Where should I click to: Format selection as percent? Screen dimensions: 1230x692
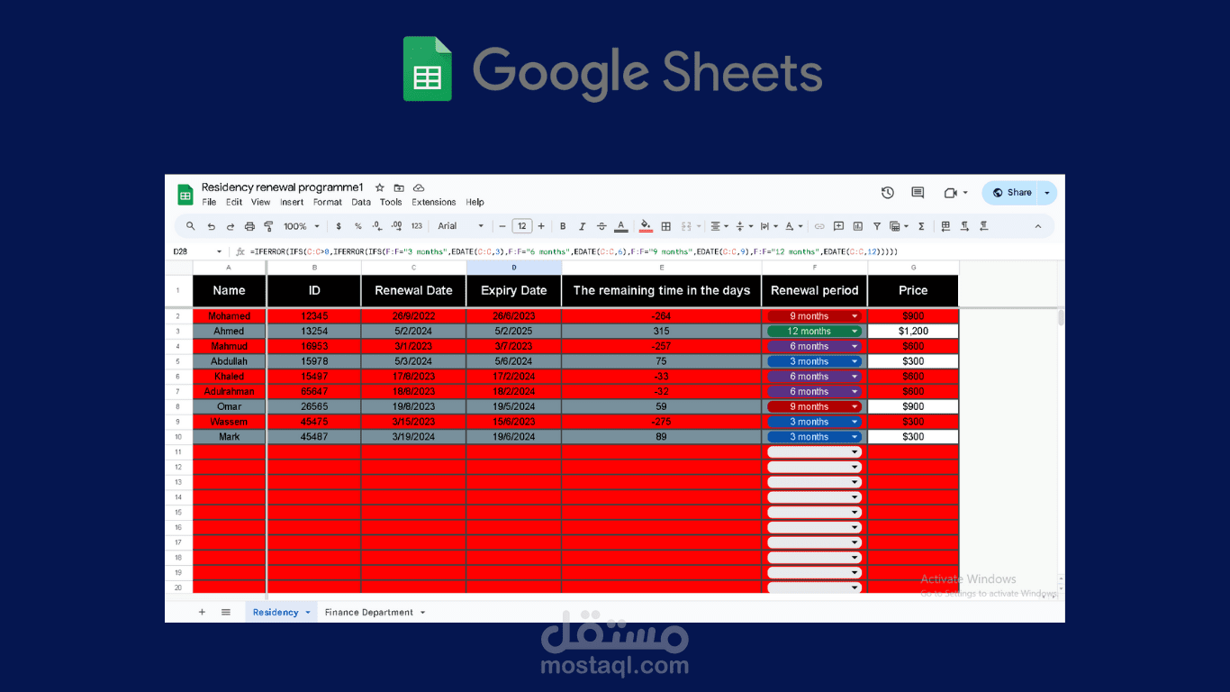coord(357,226)
